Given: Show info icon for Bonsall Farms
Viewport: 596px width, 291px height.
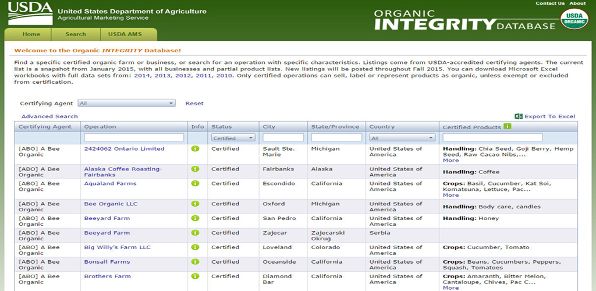Looking at the screenshot, I should click(195, 262).
